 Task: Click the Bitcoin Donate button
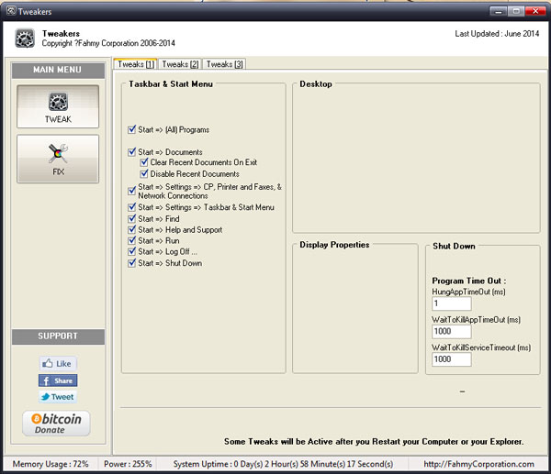[x=57, y=423]
